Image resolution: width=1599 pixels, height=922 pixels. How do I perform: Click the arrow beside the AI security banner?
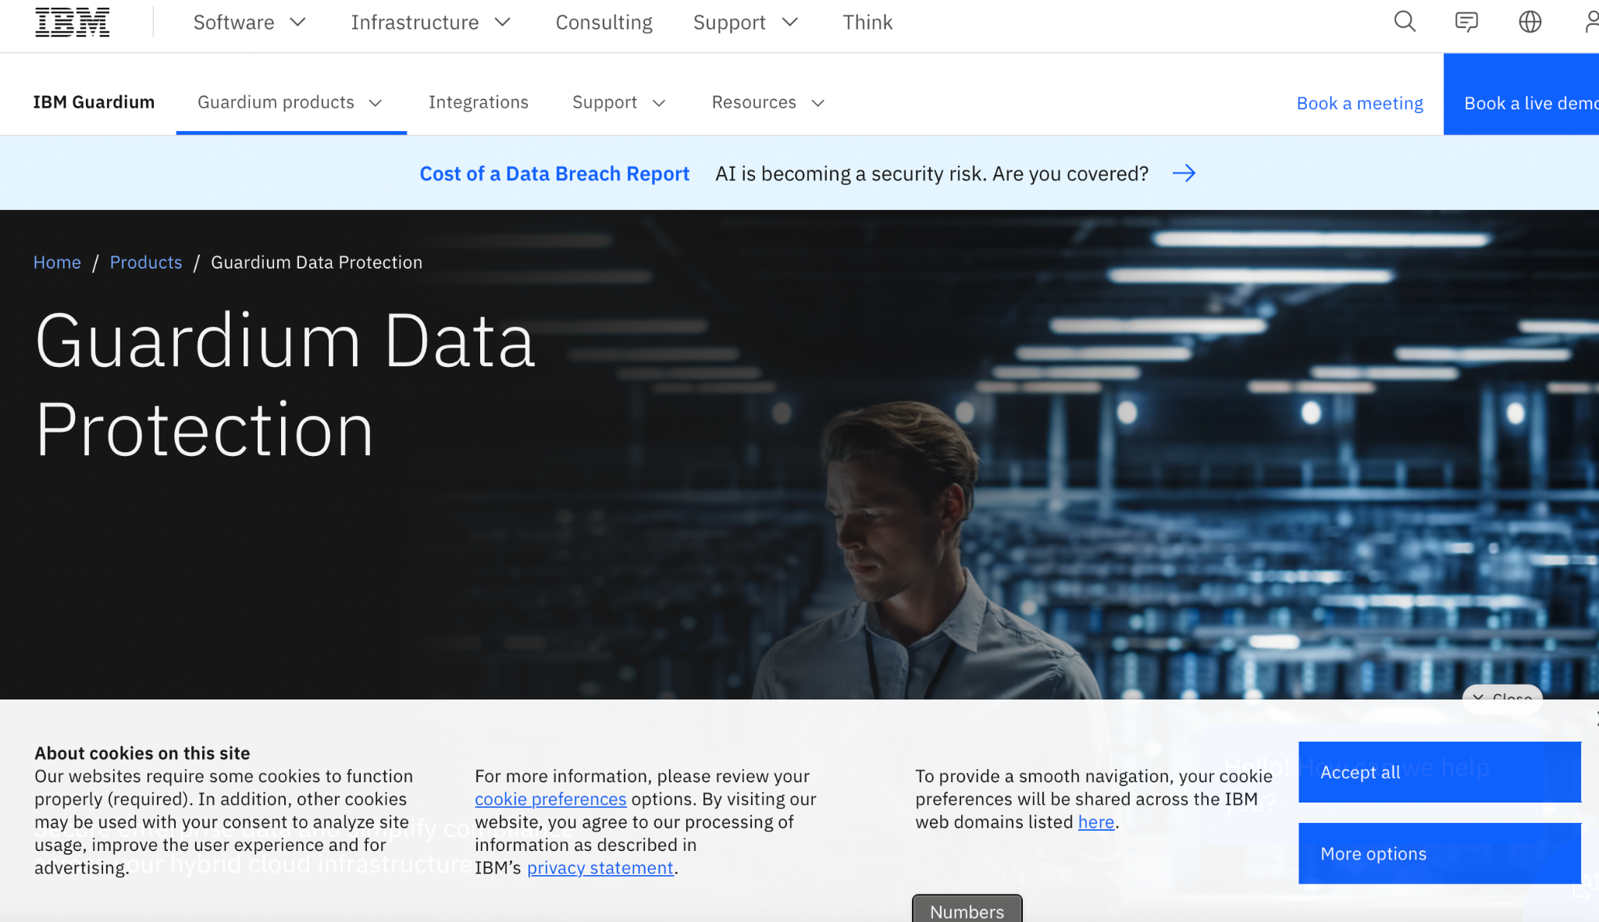(1184, 173)
